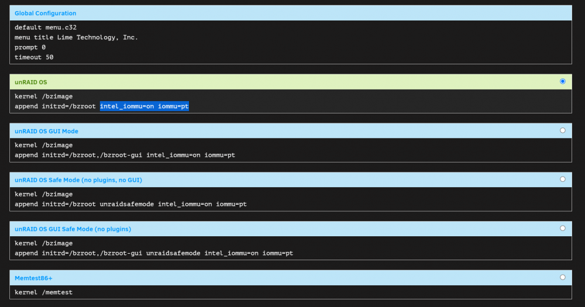Click the Safe Mode append unraidsafemode line
This screenshot has width=585, height=307.
point(130,204)
